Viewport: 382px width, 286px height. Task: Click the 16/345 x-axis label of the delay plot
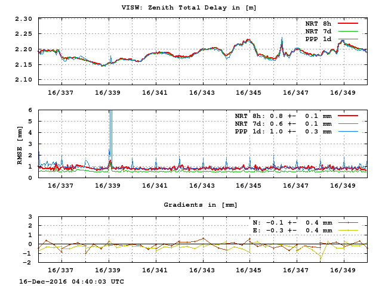248,93
